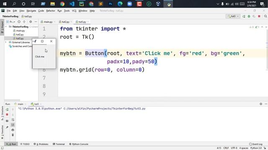The height and width of the screenshot is (150, 268).
Task: Open UTF-8 encoding selector
Action: (234, 148)
